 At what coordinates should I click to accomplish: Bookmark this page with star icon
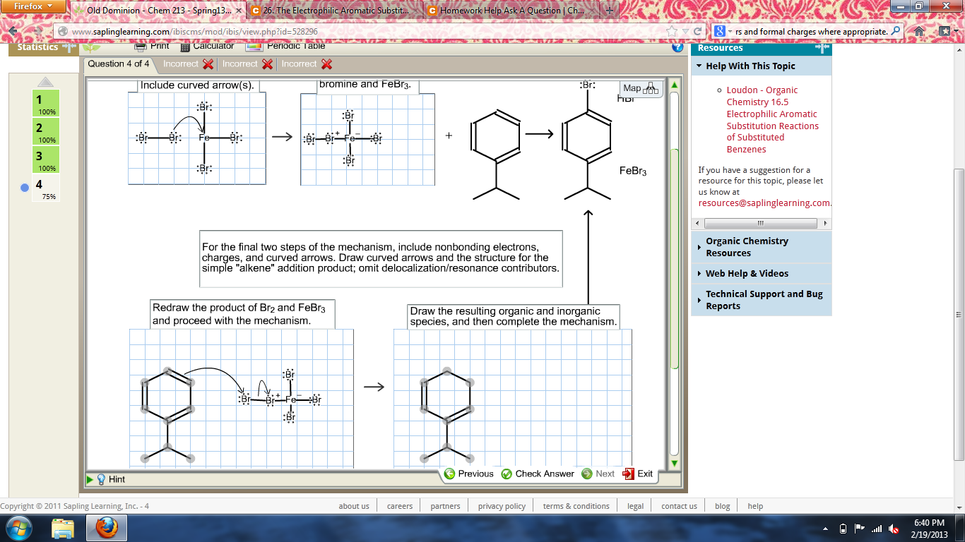tap(671, 32)
